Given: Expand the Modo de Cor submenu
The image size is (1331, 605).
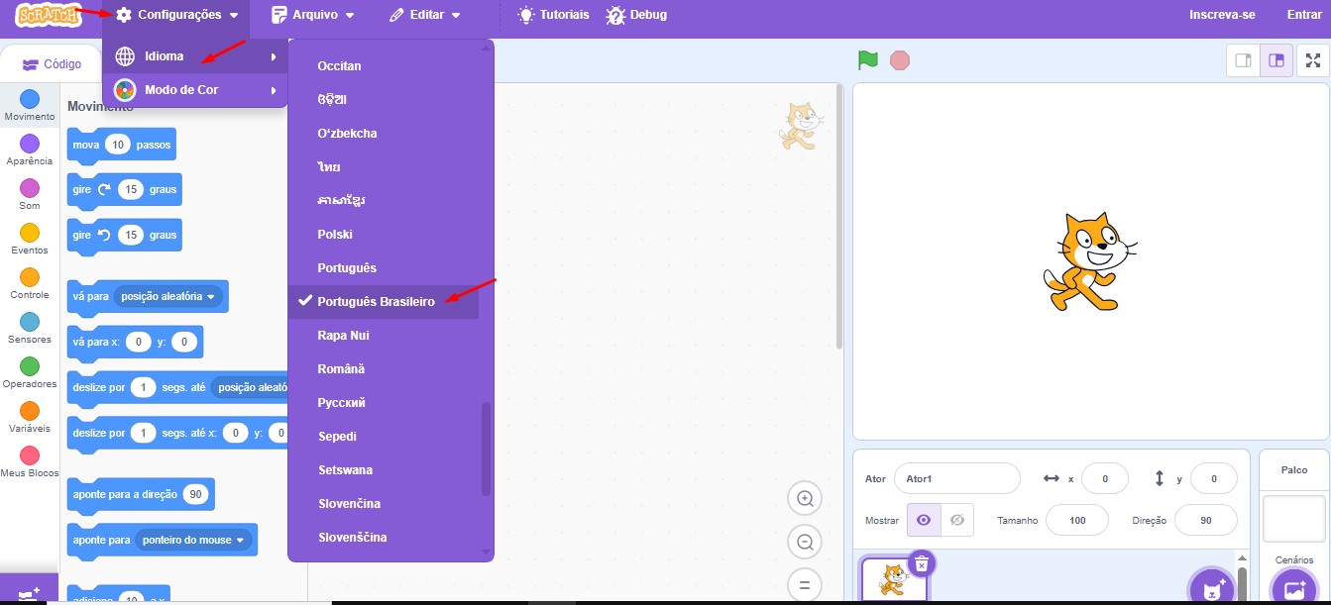Looking at the screenshot, I should tap(195, 90).
